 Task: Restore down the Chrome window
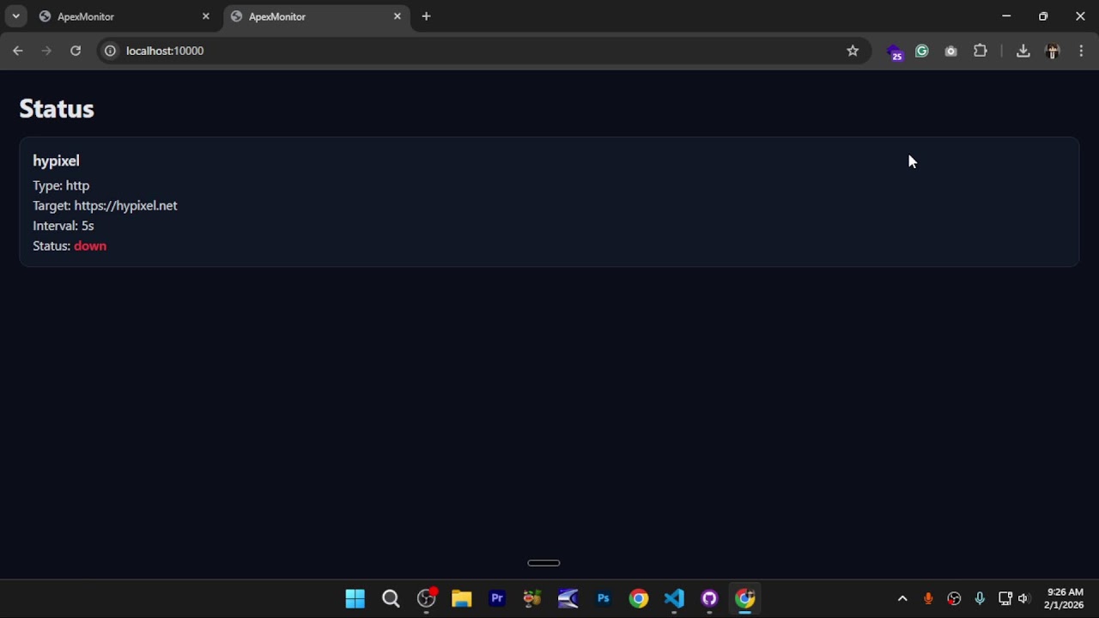[1043, 16]
